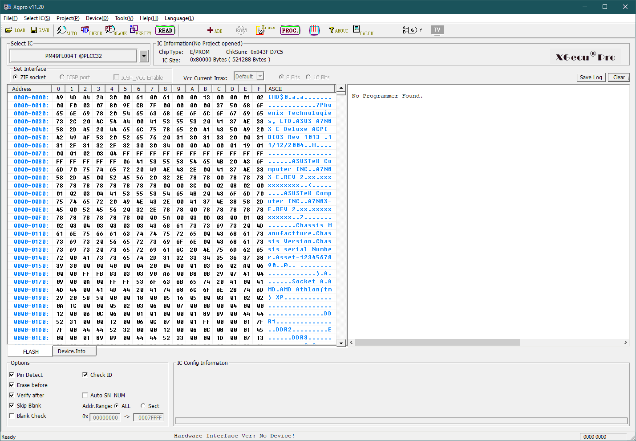
Task: Click the 'No Programmer Found.' log message
Action: [x=387, y=96]
